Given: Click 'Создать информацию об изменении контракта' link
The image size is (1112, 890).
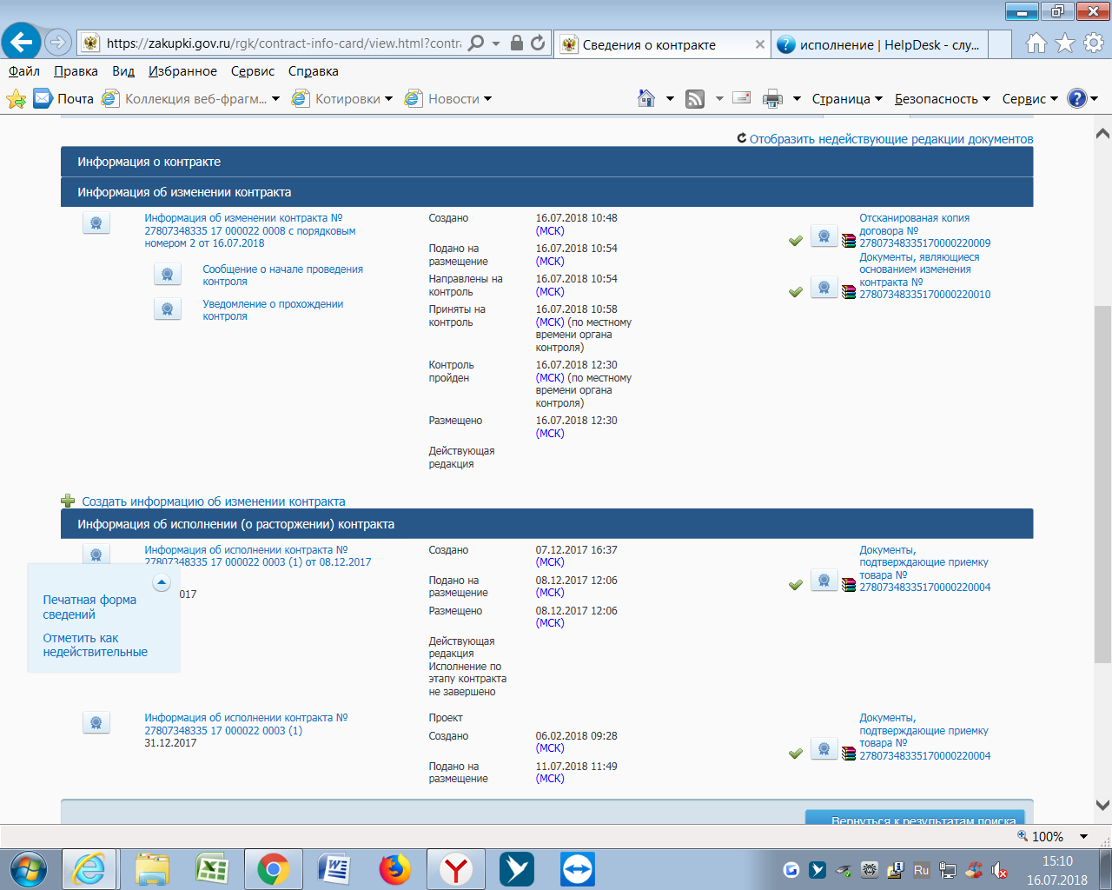Looking at the screenshot, I should point(214,501).
